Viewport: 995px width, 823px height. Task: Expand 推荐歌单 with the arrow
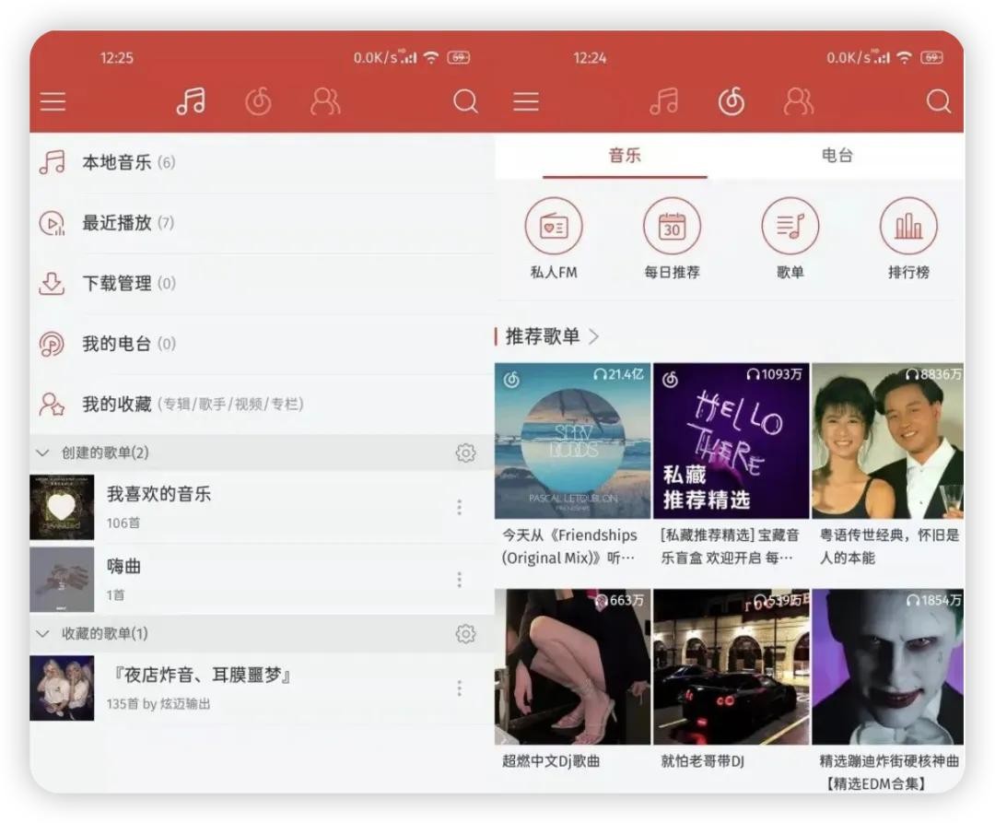pyautogui.click(x=593, y=336)
